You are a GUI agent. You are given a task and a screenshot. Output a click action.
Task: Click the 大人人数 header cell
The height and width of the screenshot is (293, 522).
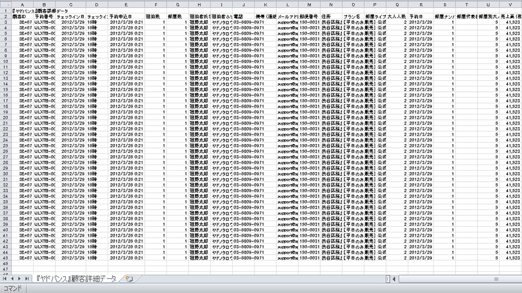(x=397, y=16)
